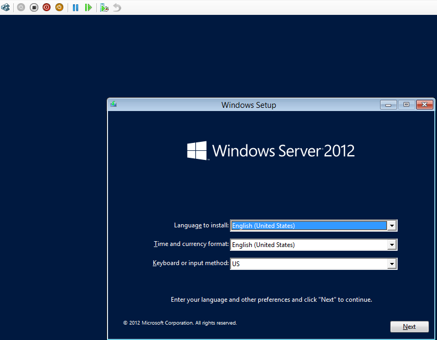Screen dimensions: 437x340
Task: Maximize the Windows Setup window
Action: click(x=406, y=105)
